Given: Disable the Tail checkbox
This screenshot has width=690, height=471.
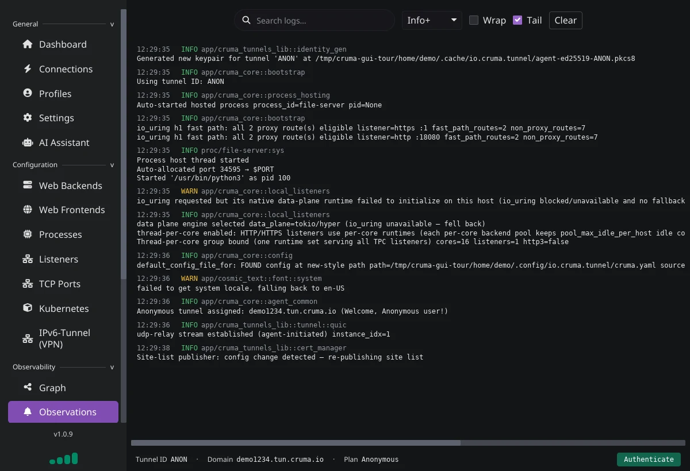Looking at the screenshot, I should 517,20.
